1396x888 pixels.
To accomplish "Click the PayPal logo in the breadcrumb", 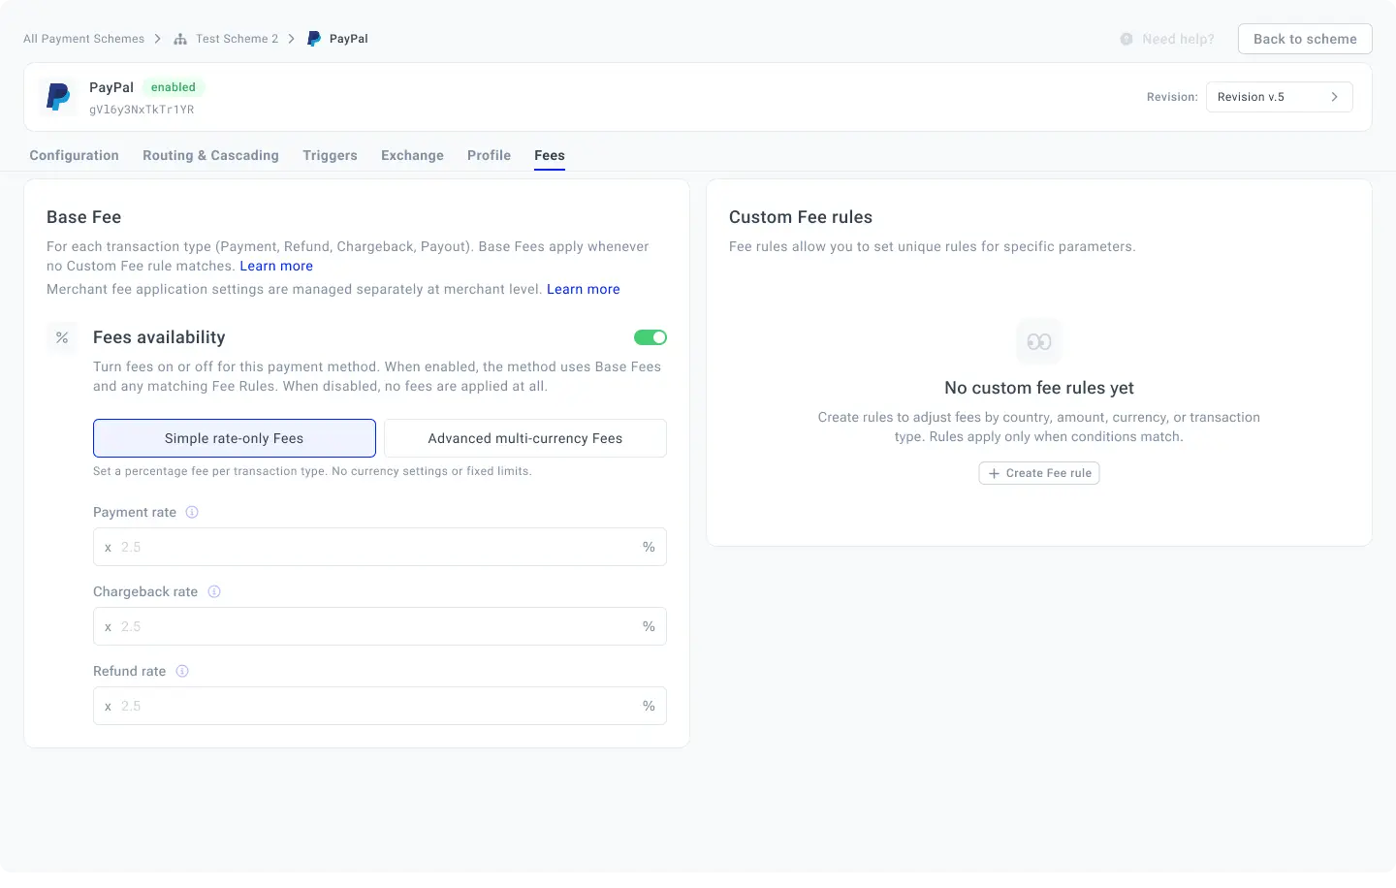I will point(314,39).
